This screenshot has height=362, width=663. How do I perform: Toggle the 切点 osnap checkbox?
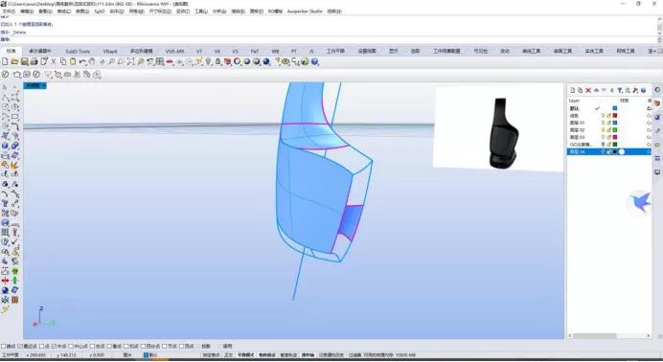[x=126, y=347]
